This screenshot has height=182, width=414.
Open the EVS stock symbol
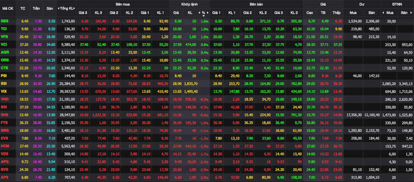(4, 138)
